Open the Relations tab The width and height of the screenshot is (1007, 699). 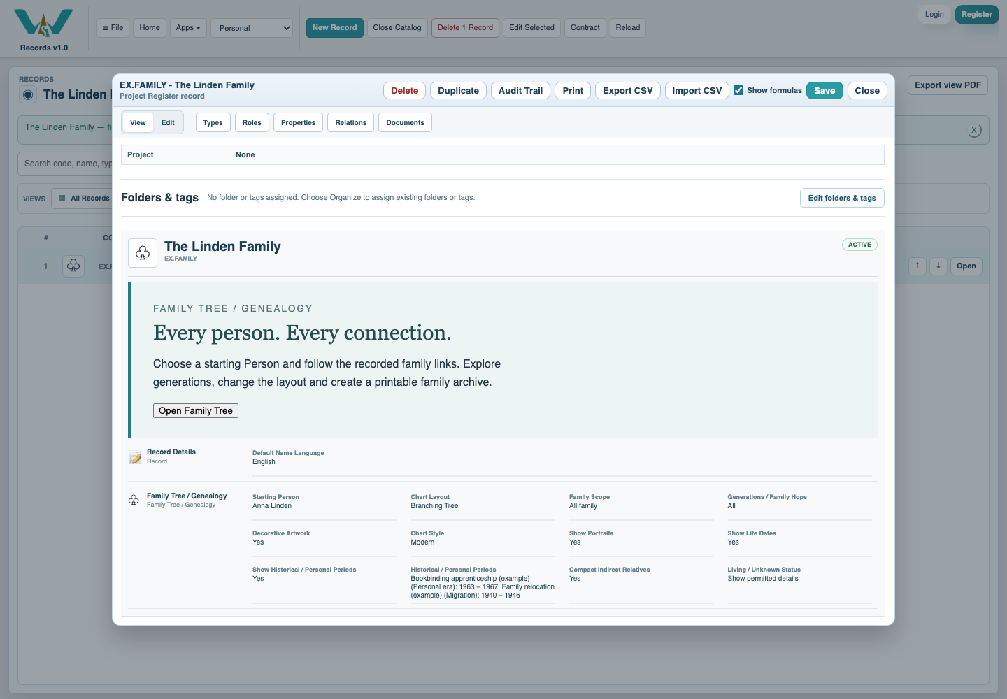(351, 122)
